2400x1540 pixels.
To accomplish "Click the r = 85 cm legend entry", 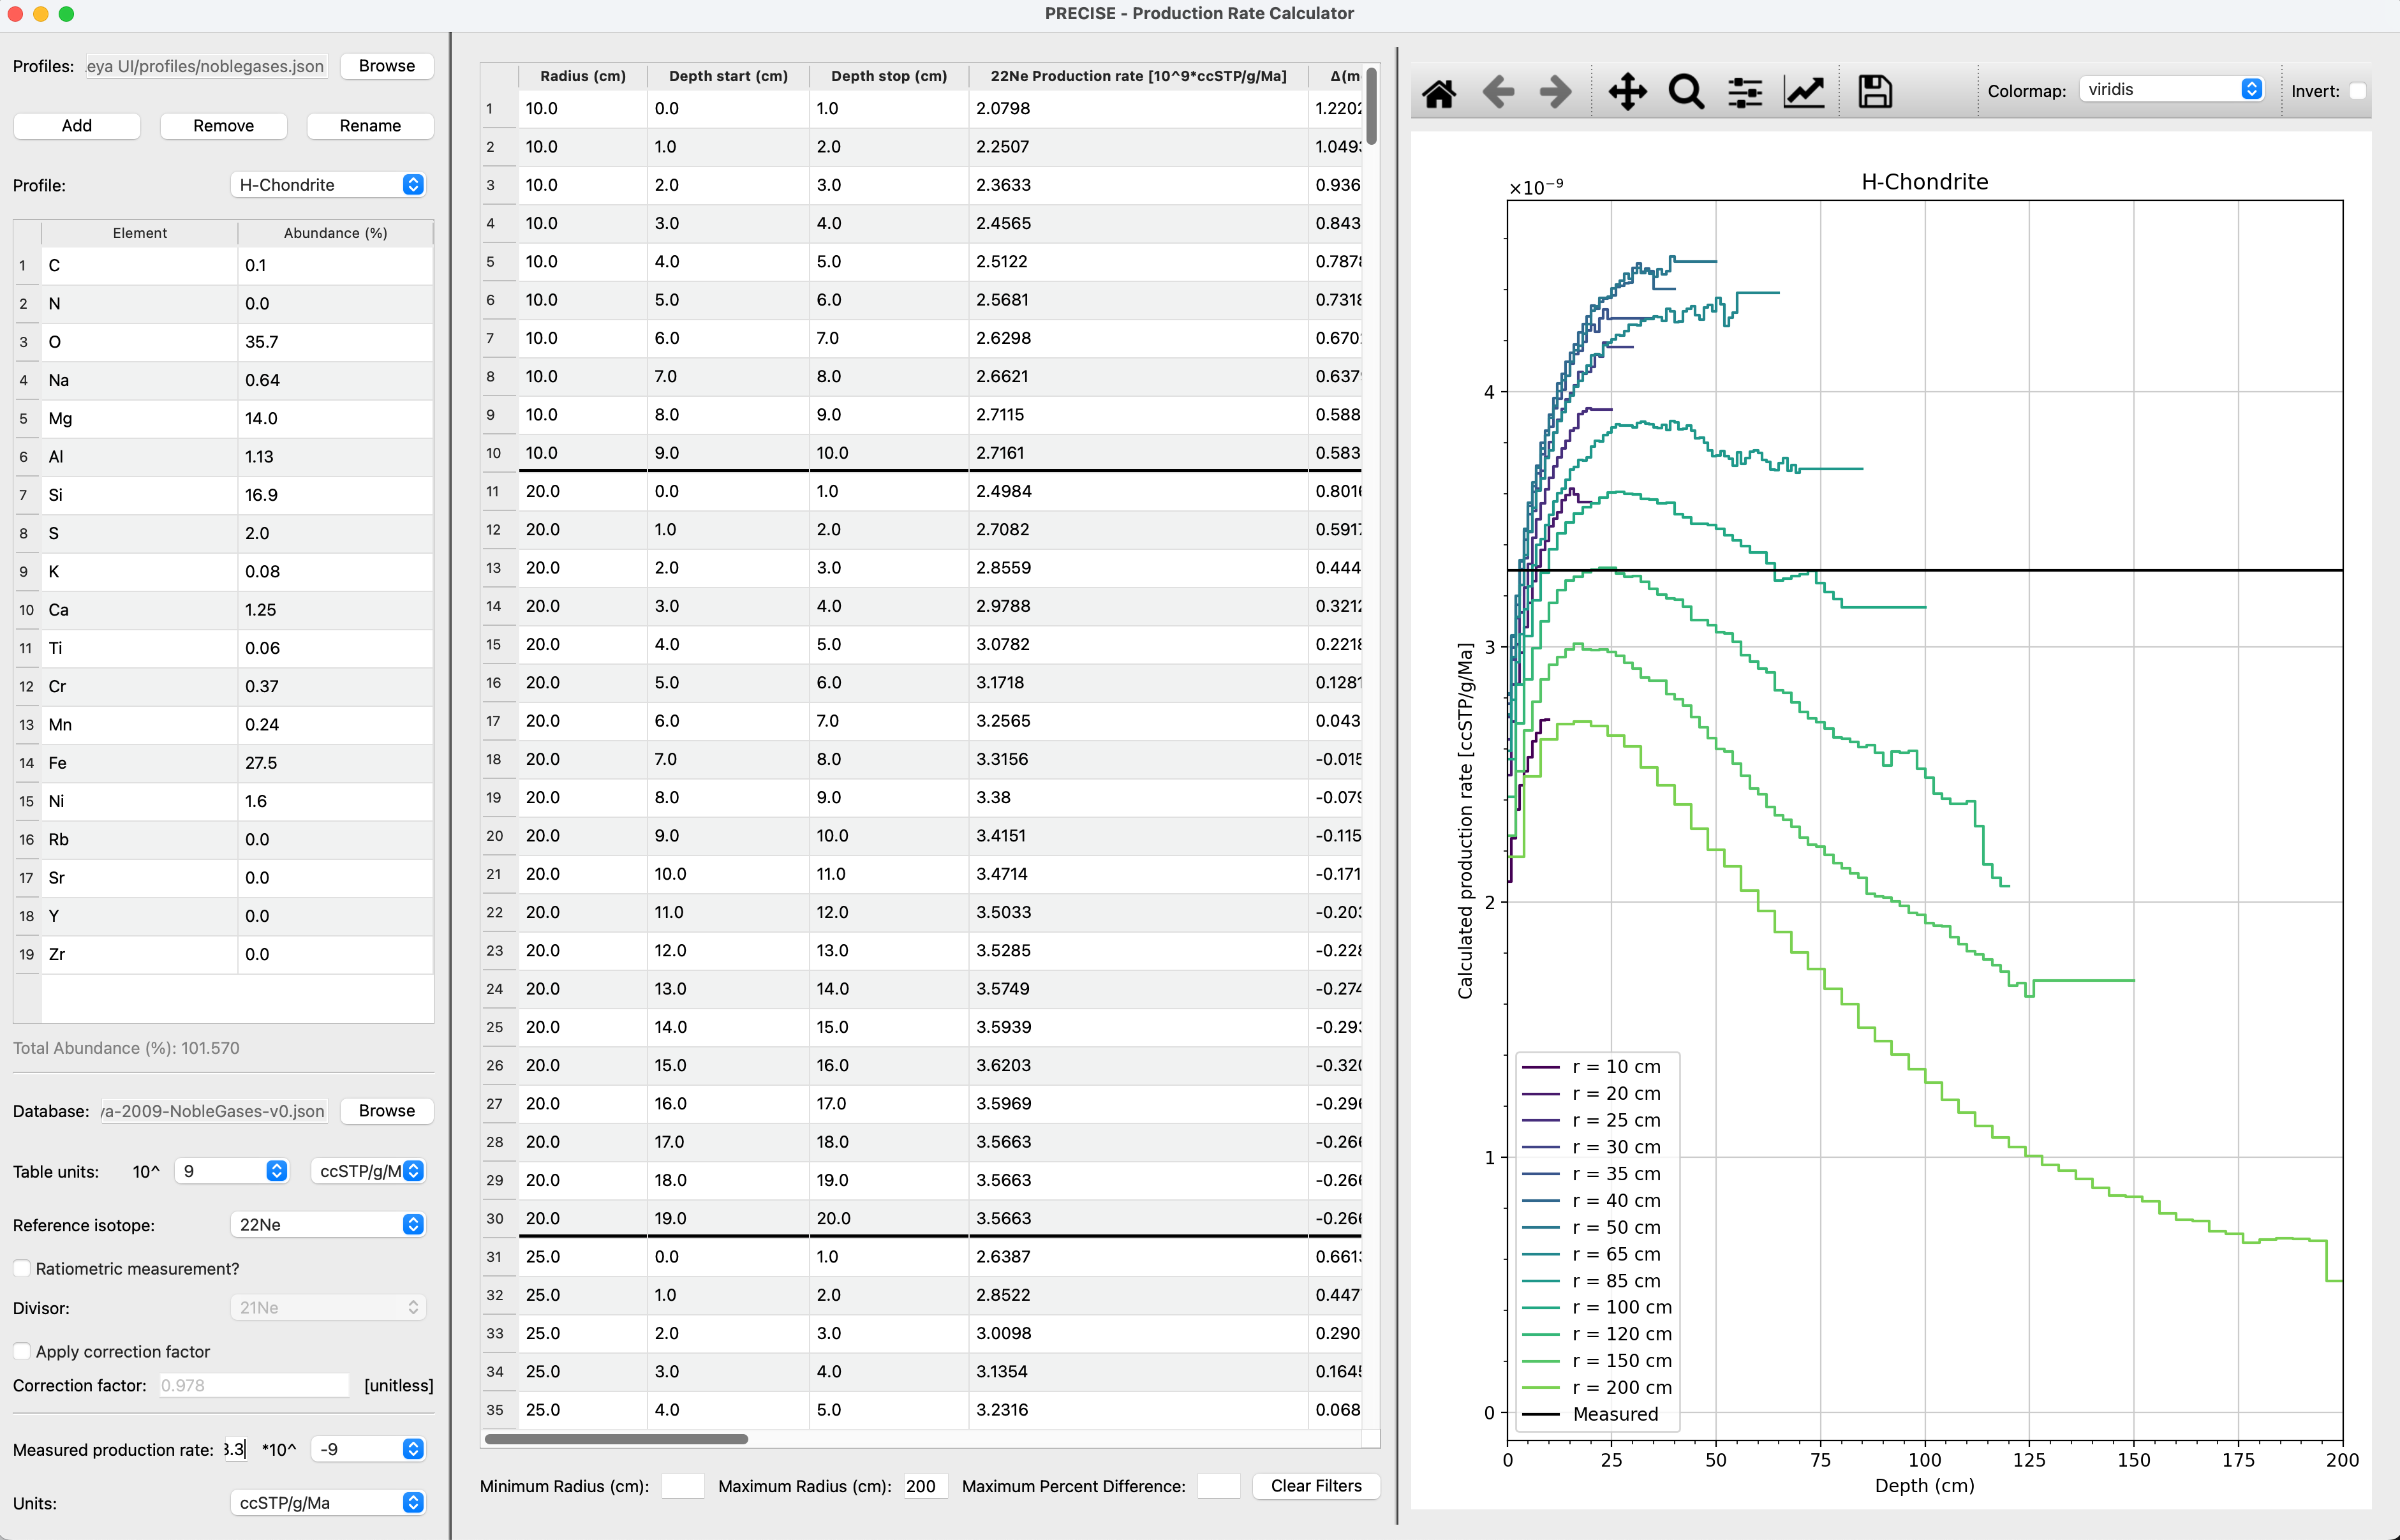I will coord(1592,1281).
